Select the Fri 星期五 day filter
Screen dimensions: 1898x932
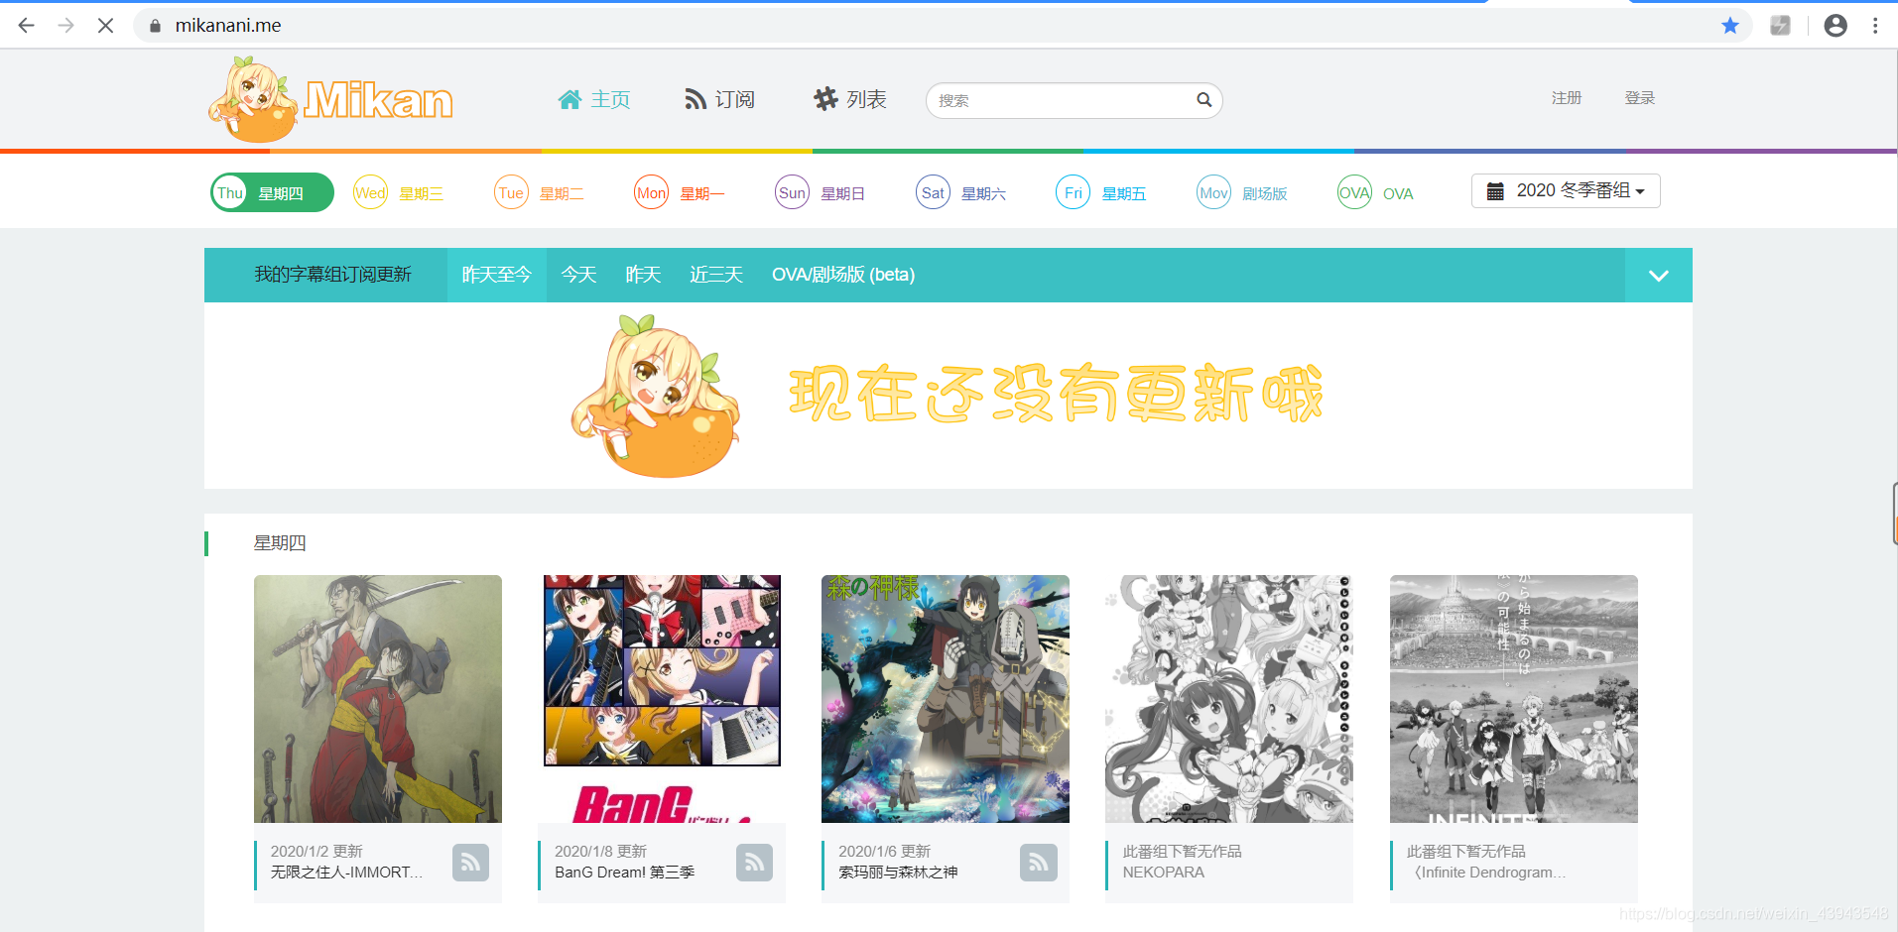tap(1101, 192)
